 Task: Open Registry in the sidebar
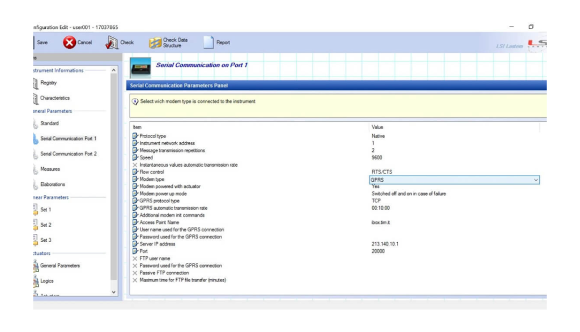click(x=48, y=83)
